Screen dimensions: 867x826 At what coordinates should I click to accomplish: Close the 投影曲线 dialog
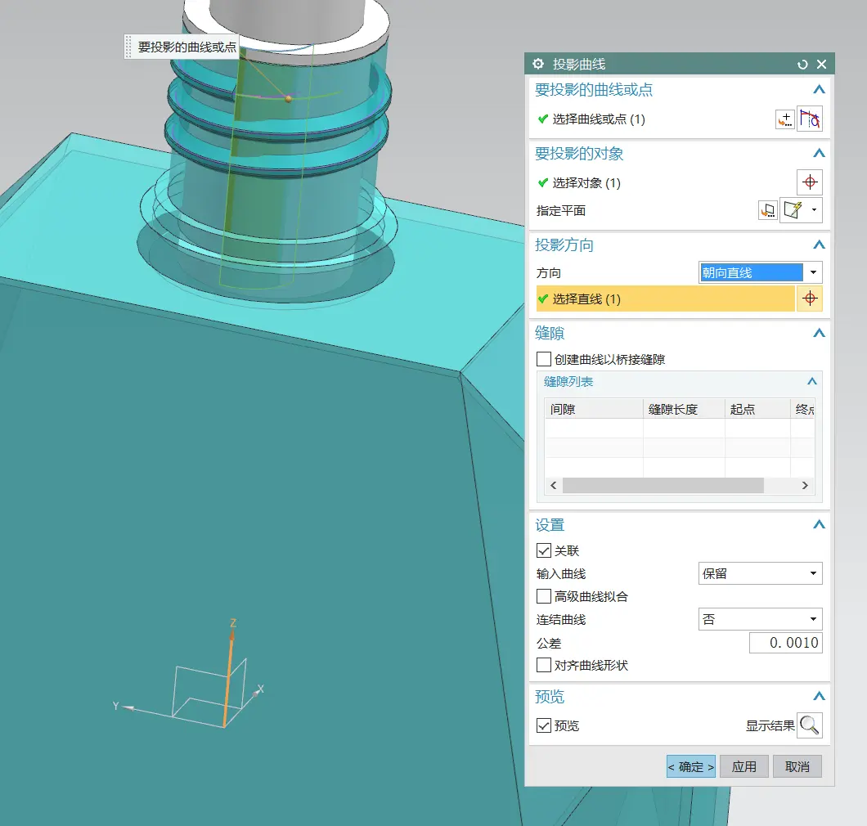point(822,65)
